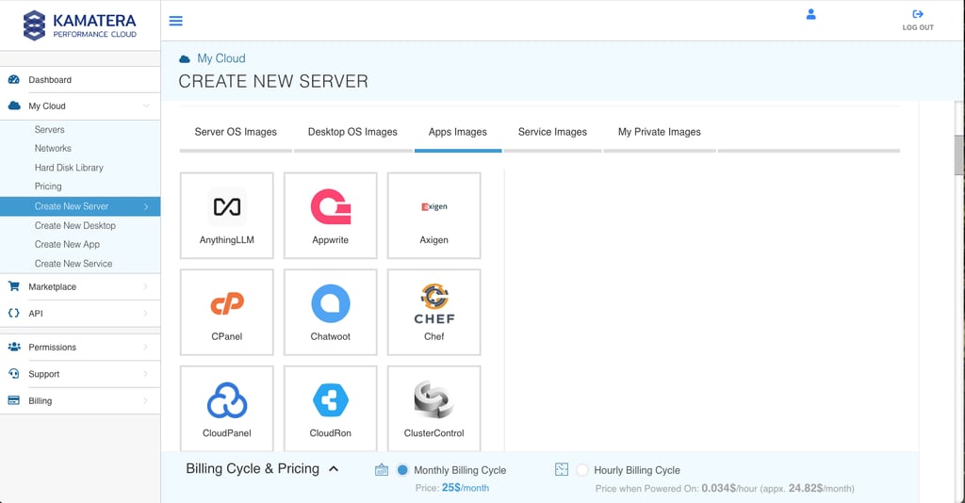Expand the Marketplace sidebar chevron

[x=146, y=286]
